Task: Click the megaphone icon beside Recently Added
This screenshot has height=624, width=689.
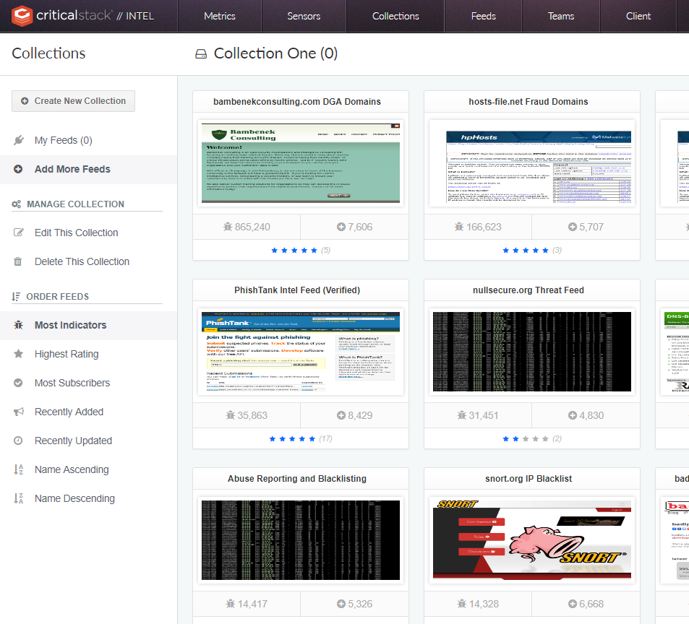Action: [x=19, y=412]
